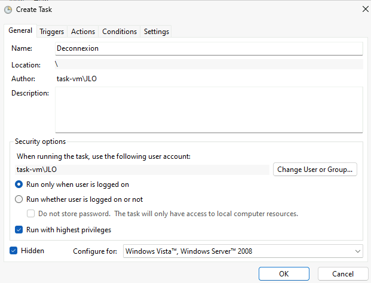
Task: Expand the Configure for dropdown arrow
Action: pyautogui.click(x=358, y=251)
